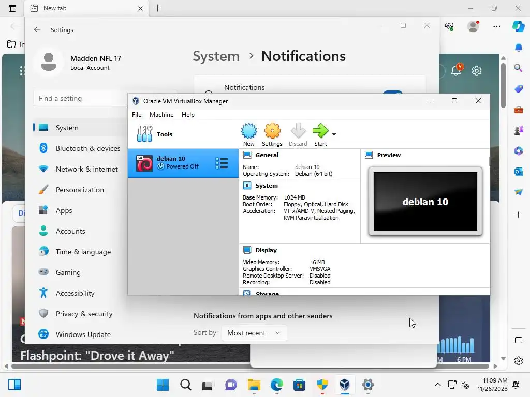The width and height of the screenshot is (530, 397).
Task: Open taskbar Search
Action: [x=186, y=385]
